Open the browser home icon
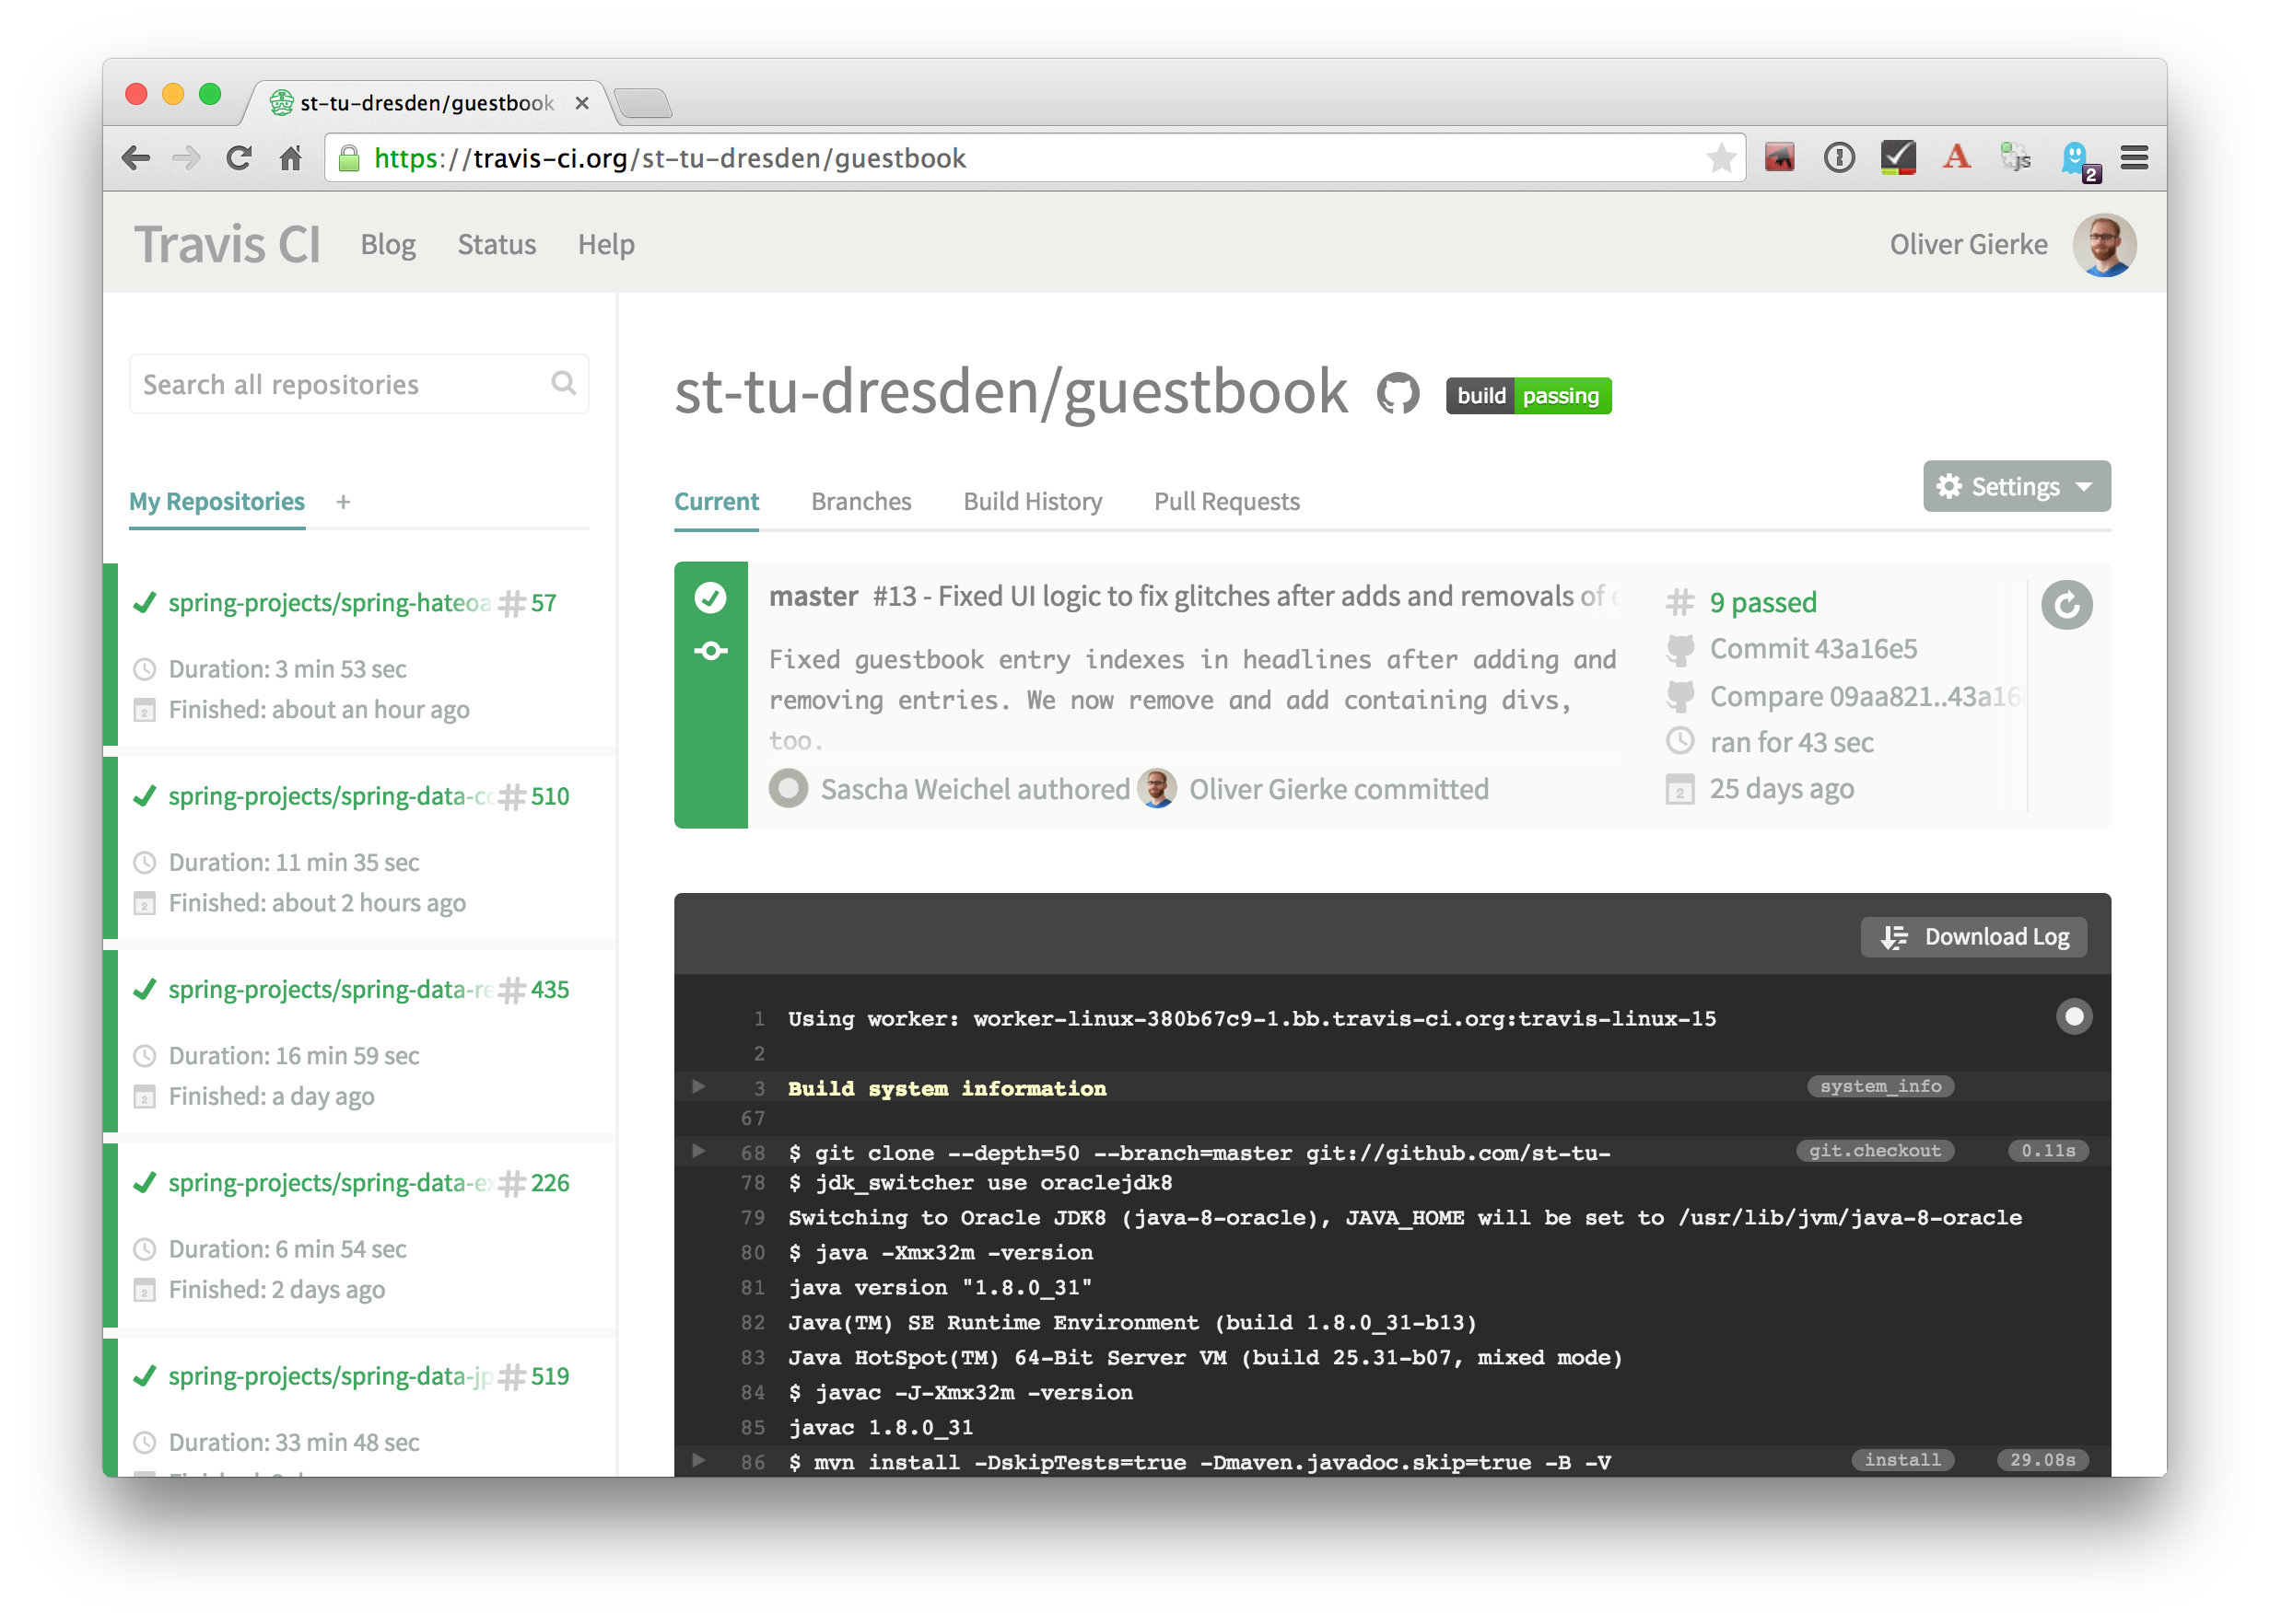Image resolution: width=2270 pixels, height=1624 pixels. pyautogui.click(x=291, y=158)
